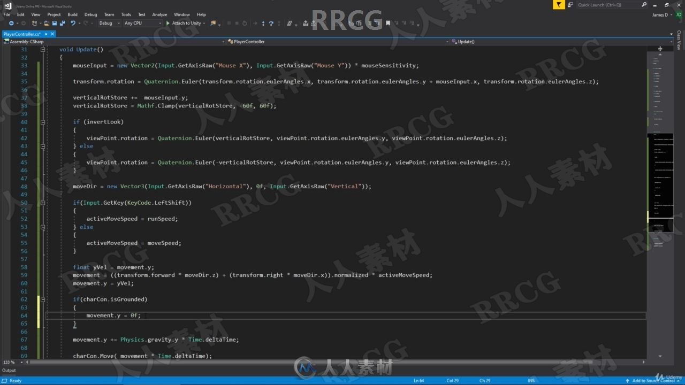Open the Window menu
Viewport: 685px width, 385px height.
pos(182,14)
